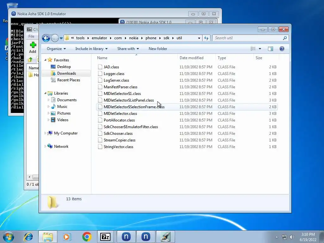The width and height of the screenshot is (324, 243).
Task: Toggle the preview pane icon
Action: click(x=271, y=49)
